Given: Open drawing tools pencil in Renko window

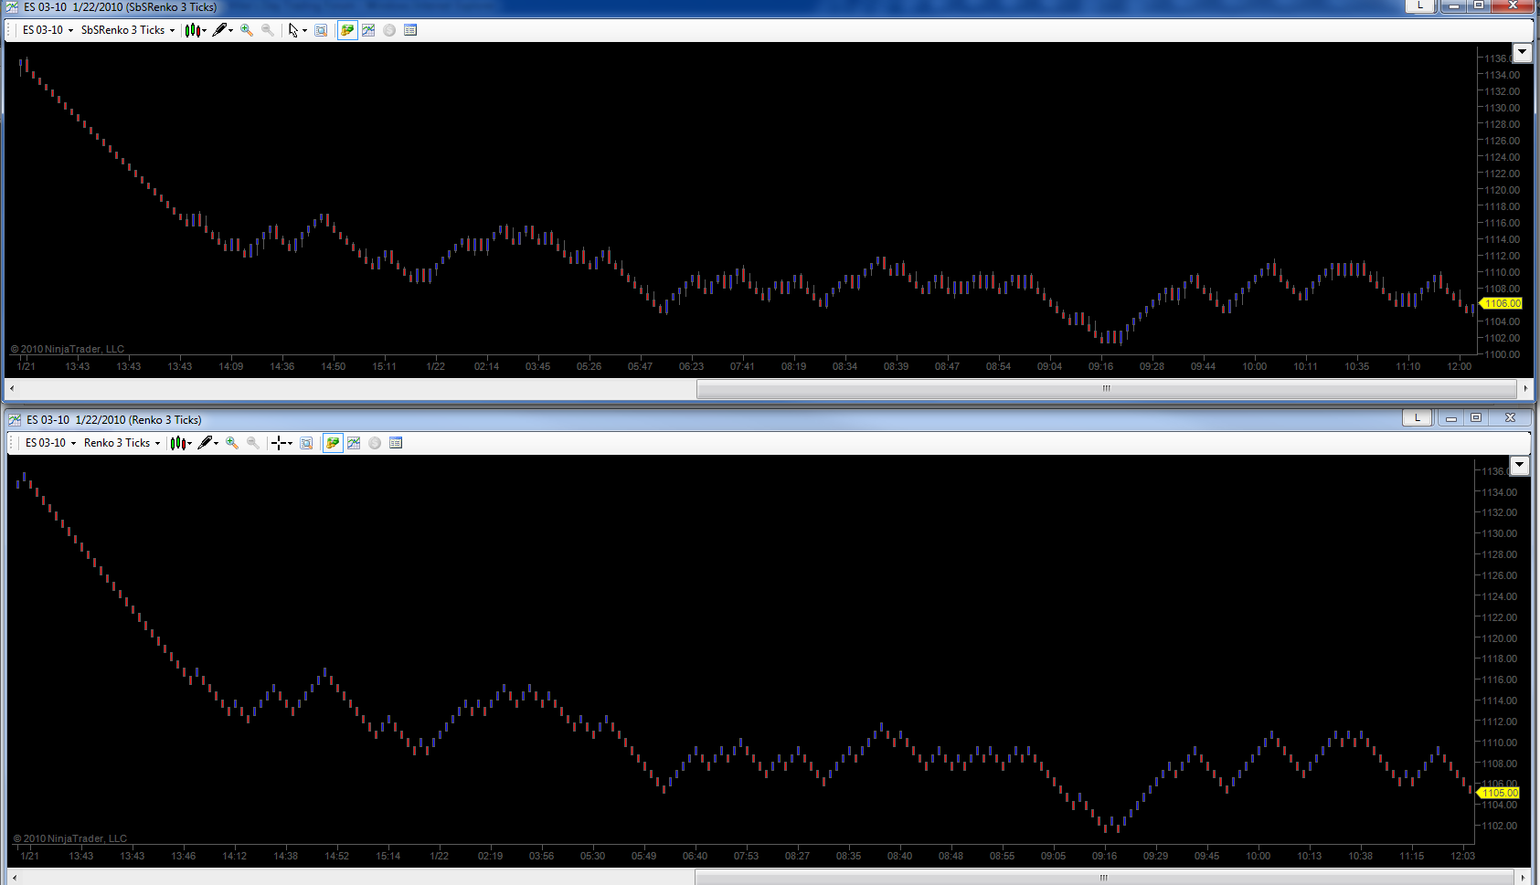Looking at the screenshot, I should point(205,443).
